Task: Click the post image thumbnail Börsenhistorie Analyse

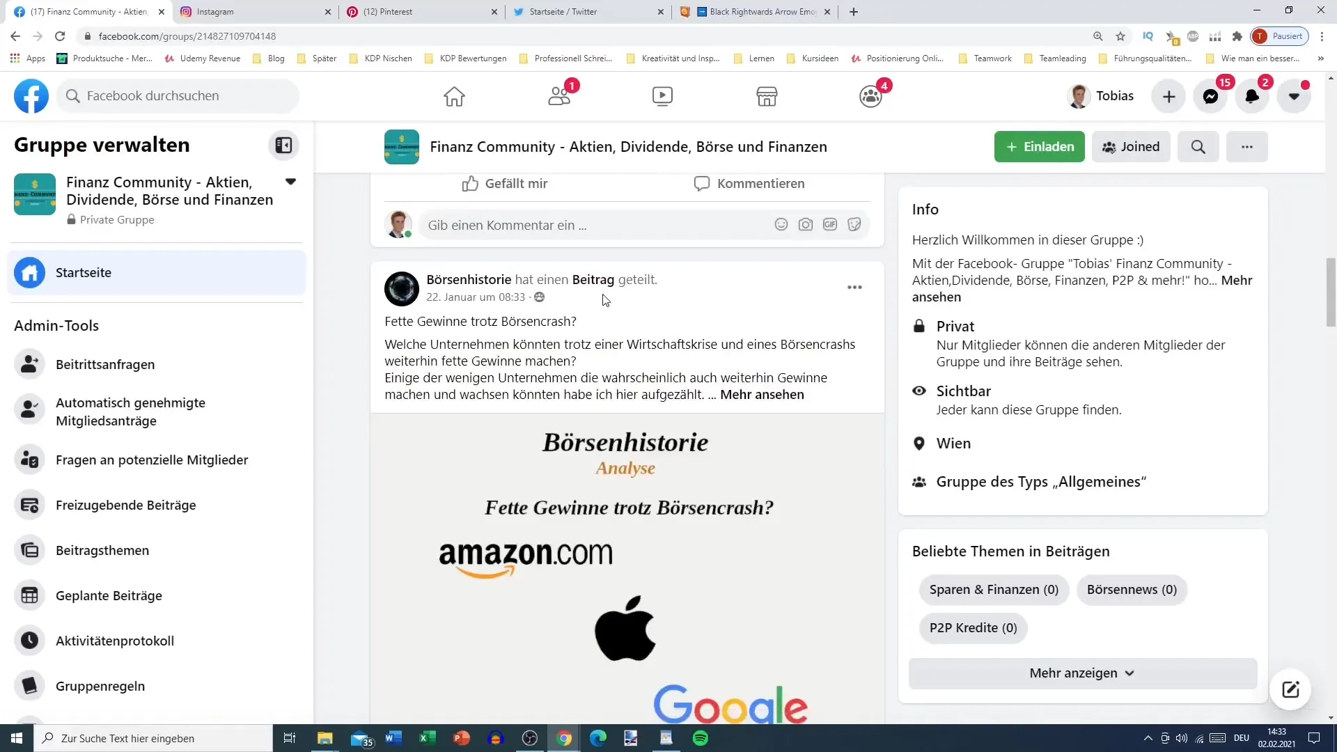Action: coord(627,568)
